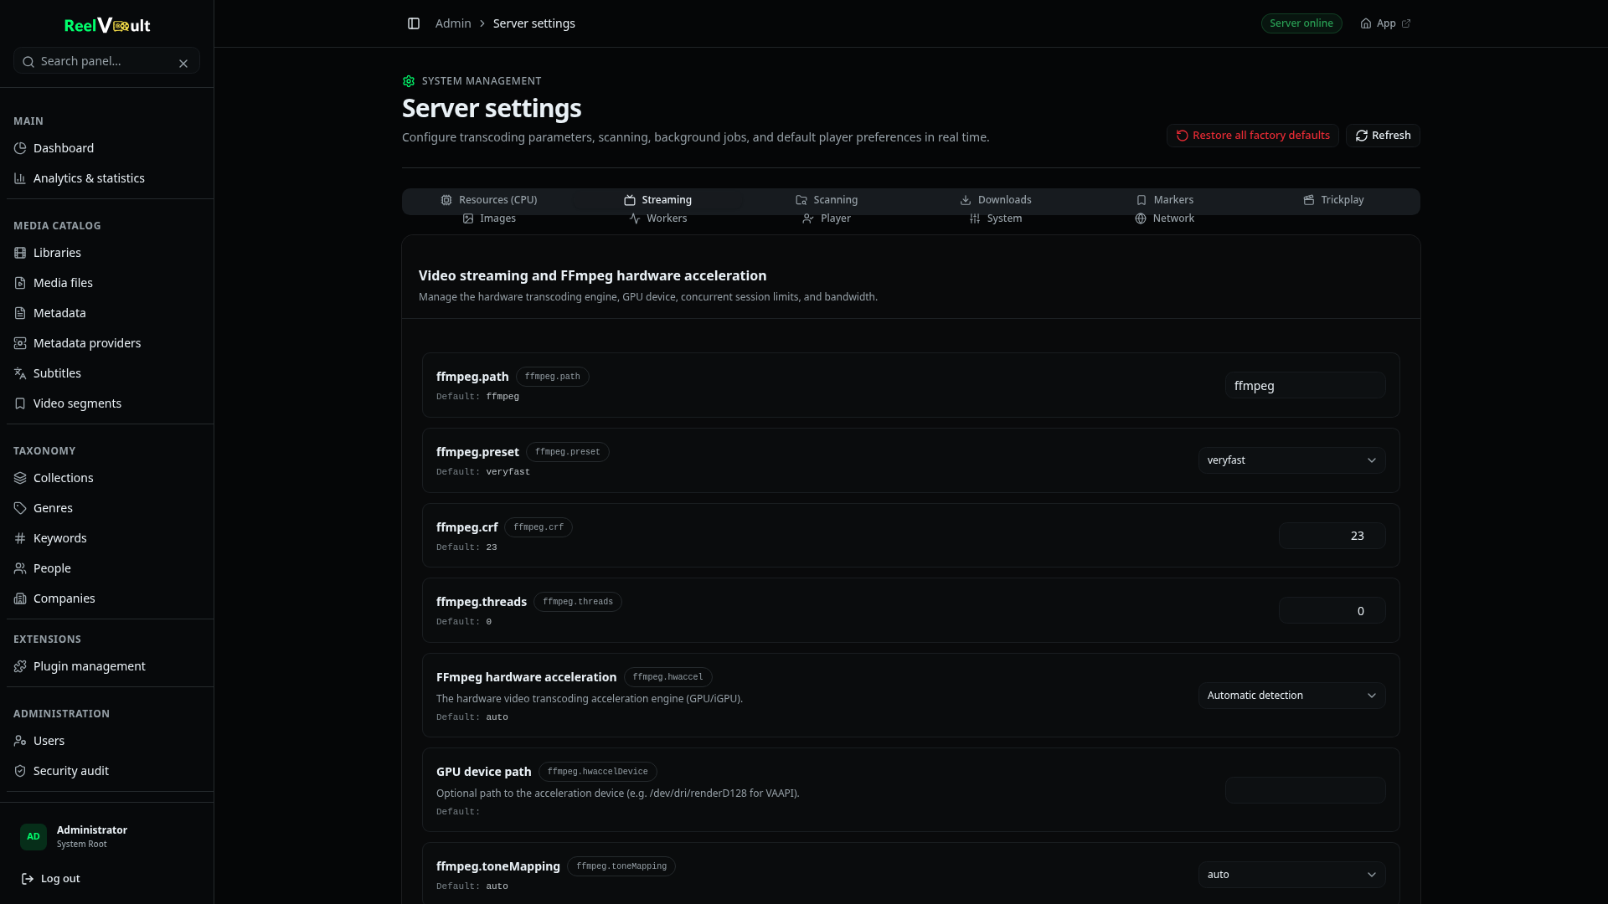
Task: Click the Security audit shield icon
Action: (20, 771)
